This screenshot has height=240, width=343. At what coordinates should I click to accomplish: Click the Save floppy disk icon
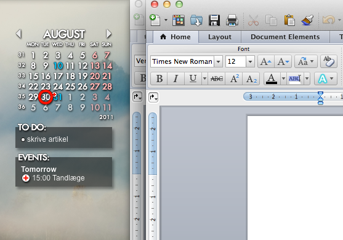click(214, 20)
